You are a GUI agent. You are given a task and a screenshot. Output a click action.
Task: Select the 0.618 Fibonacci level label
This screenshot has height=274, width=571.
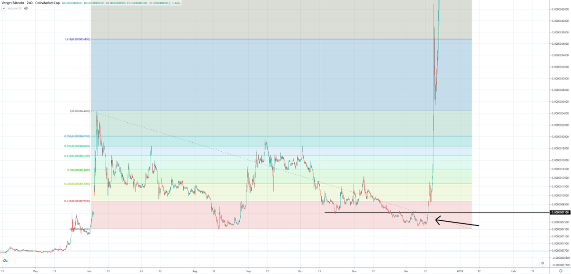pos(77,156)
